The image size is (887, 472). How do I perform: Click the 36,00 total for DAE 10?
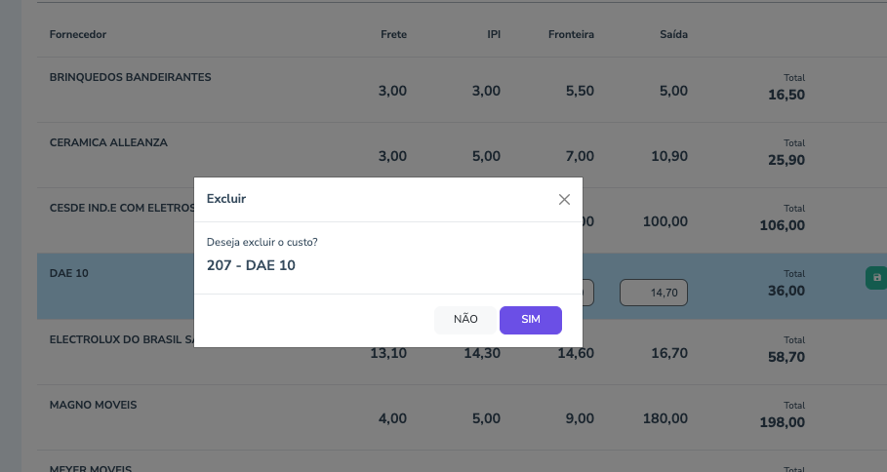click(x=786, y=291)
